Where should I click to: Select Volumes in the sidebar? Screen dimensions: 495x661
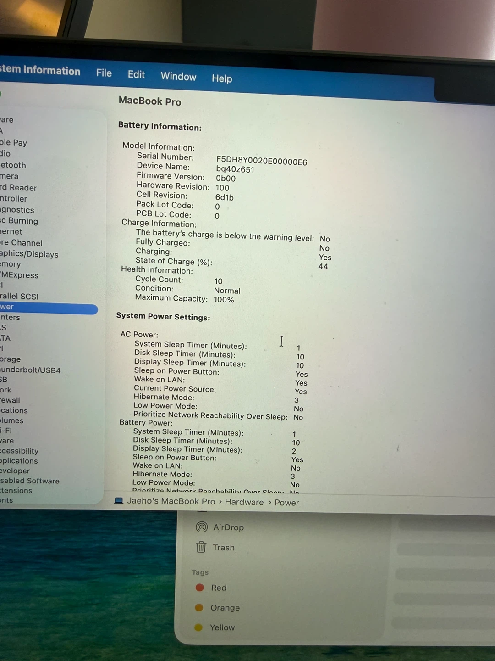[12, 420]
